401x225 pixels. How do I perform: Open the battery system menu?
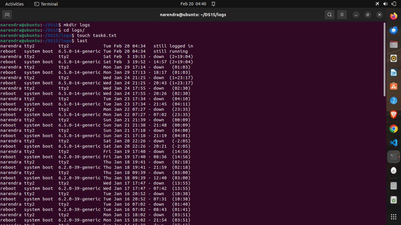click(393, 4)
